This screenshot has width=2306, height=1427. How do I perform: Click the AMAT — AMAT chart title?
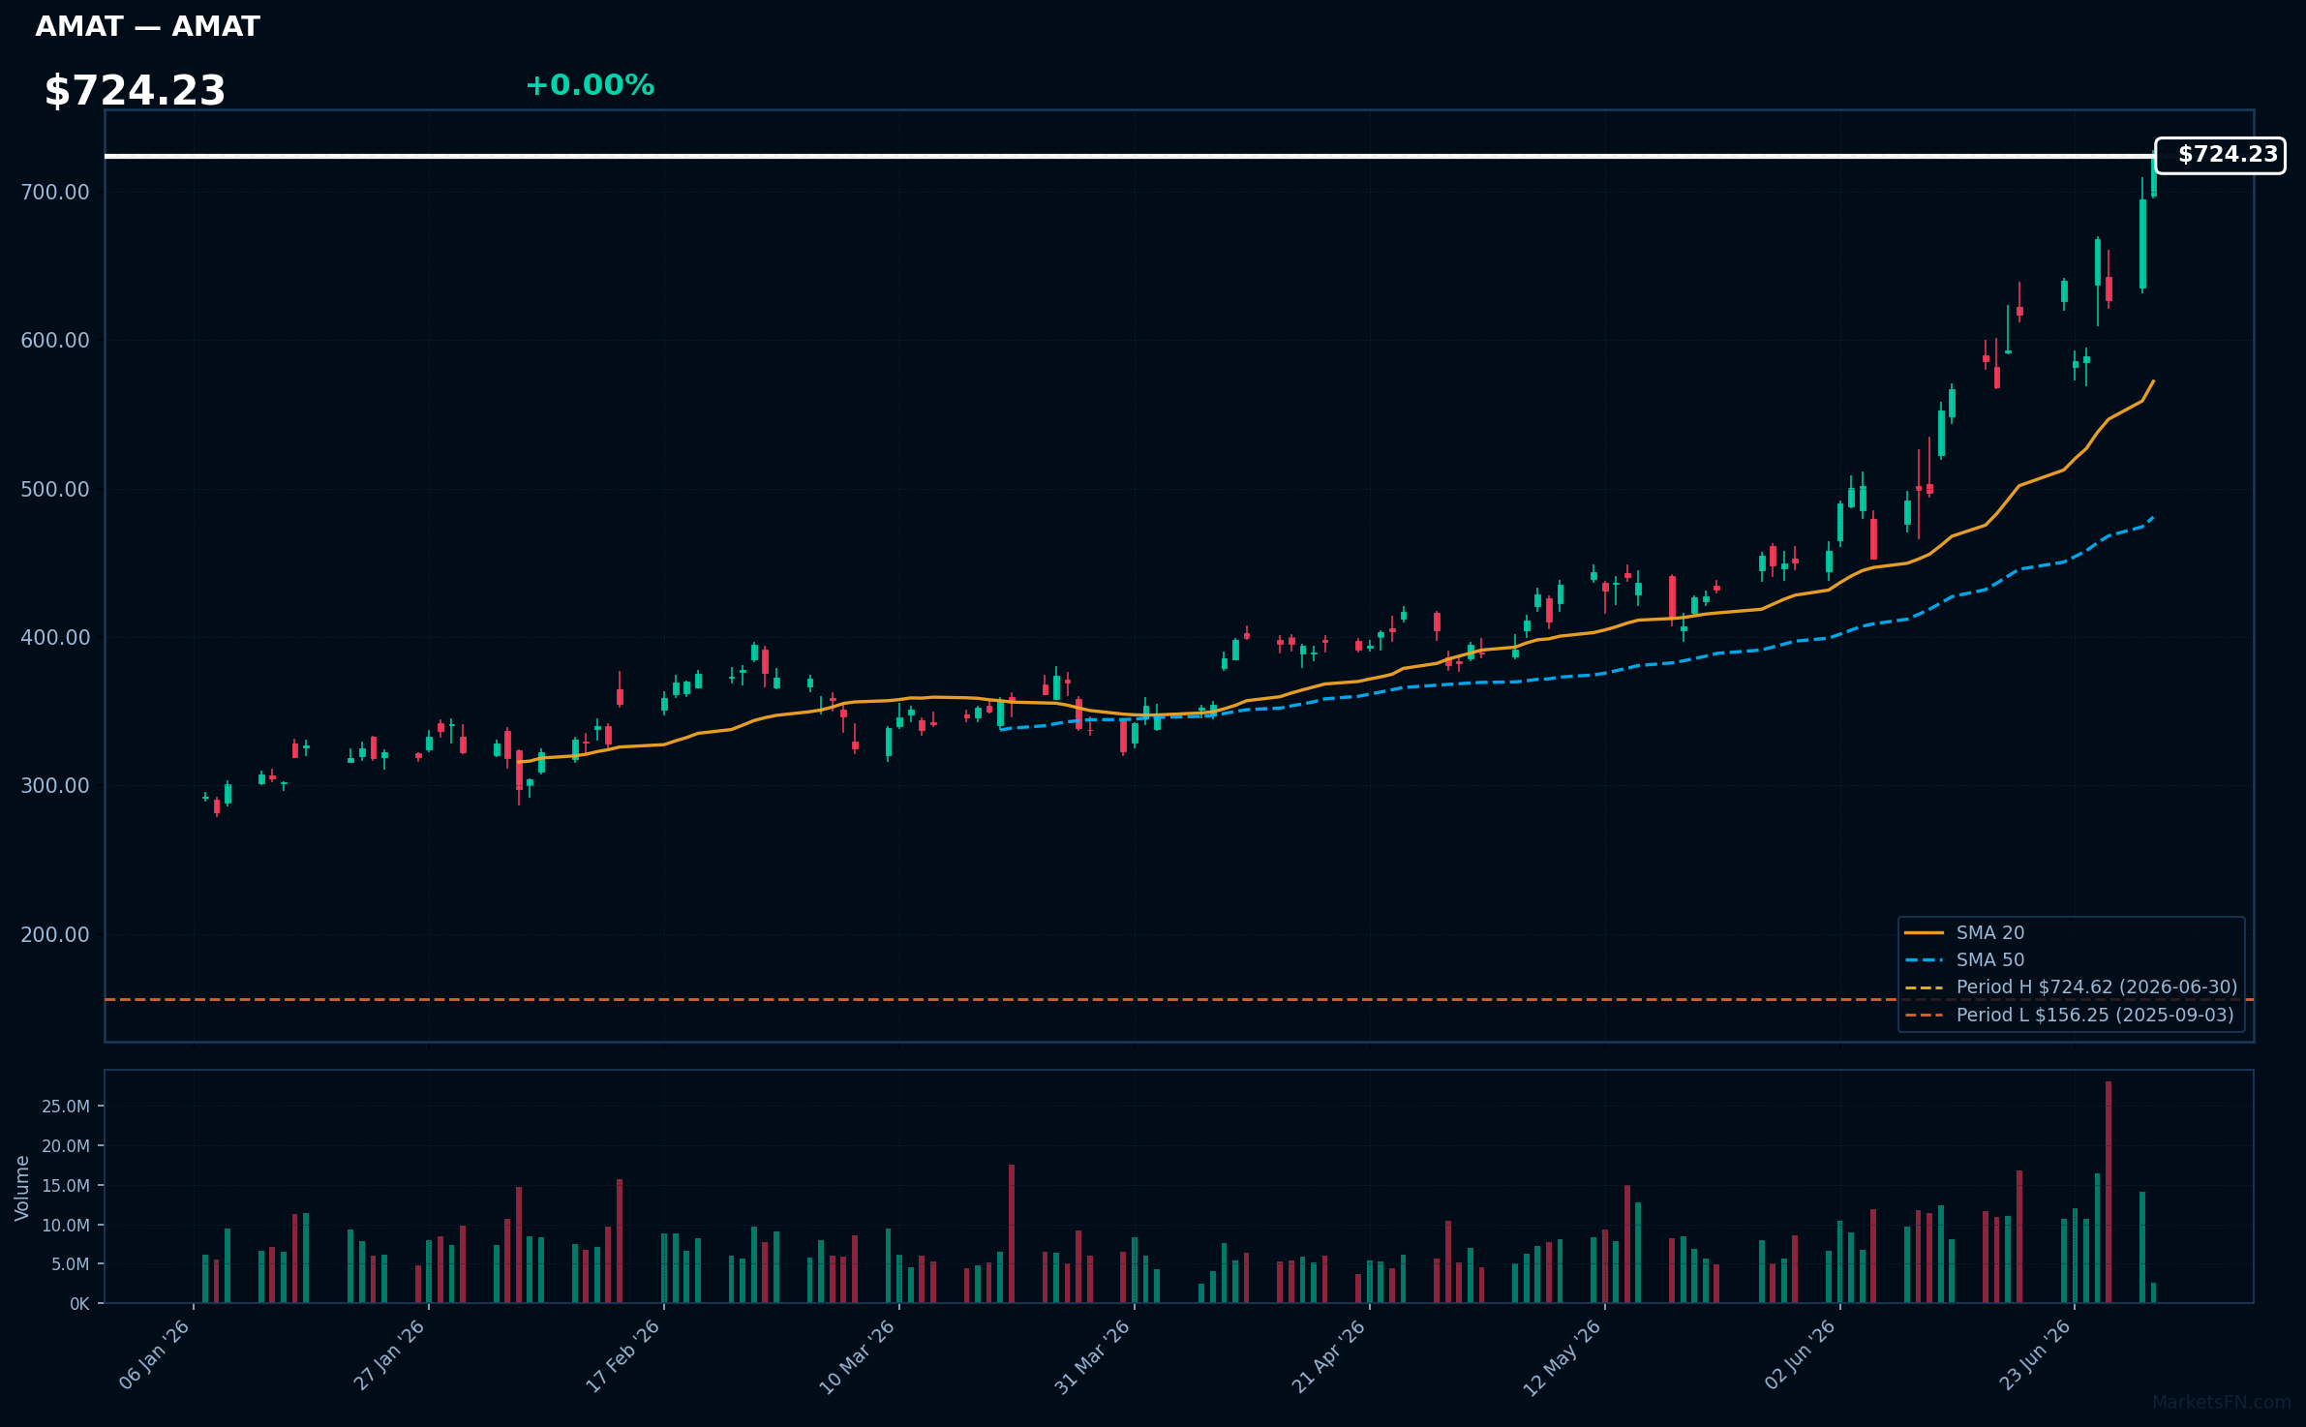point(147,27)
